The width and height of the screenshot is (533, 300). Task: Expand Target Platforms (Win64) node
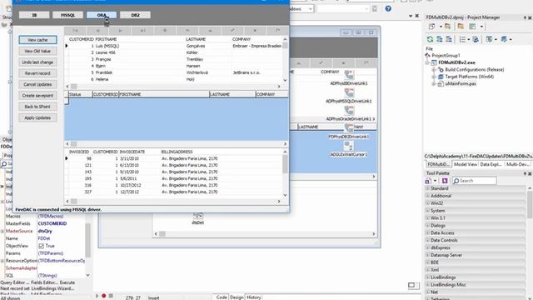coord(434,77)
